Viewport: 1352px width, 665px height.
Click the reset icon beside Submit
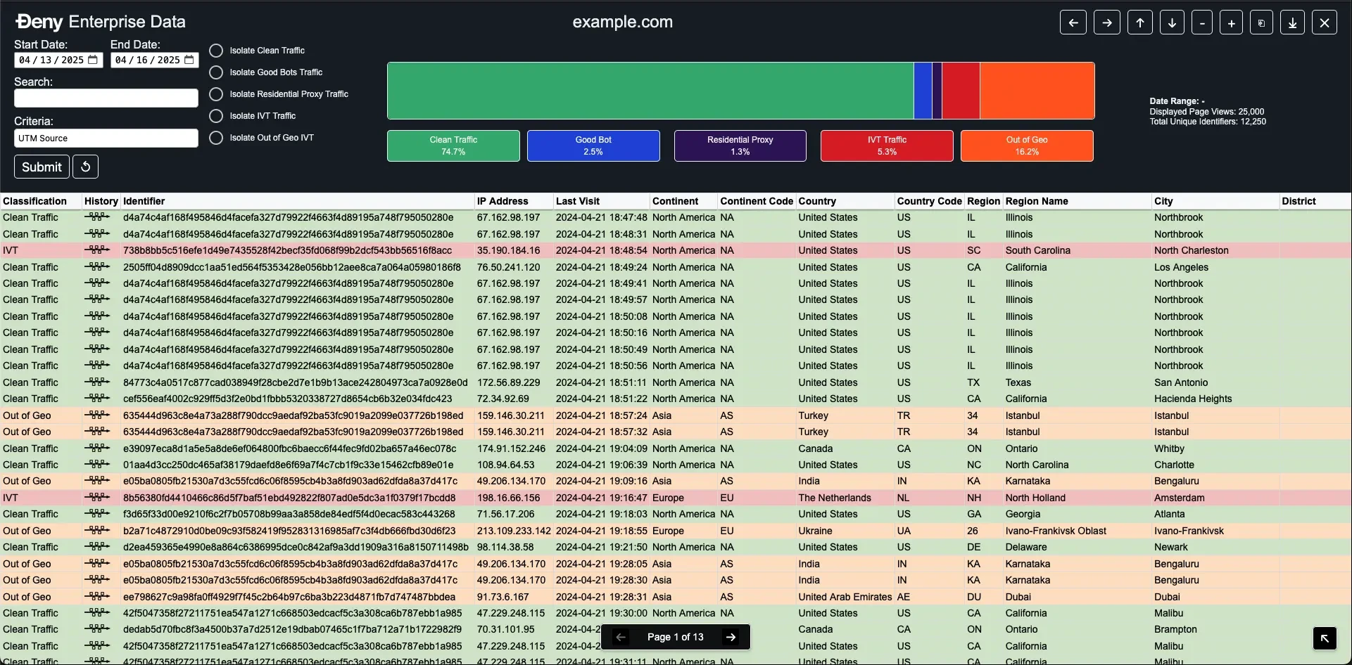[x=85, y=167]
